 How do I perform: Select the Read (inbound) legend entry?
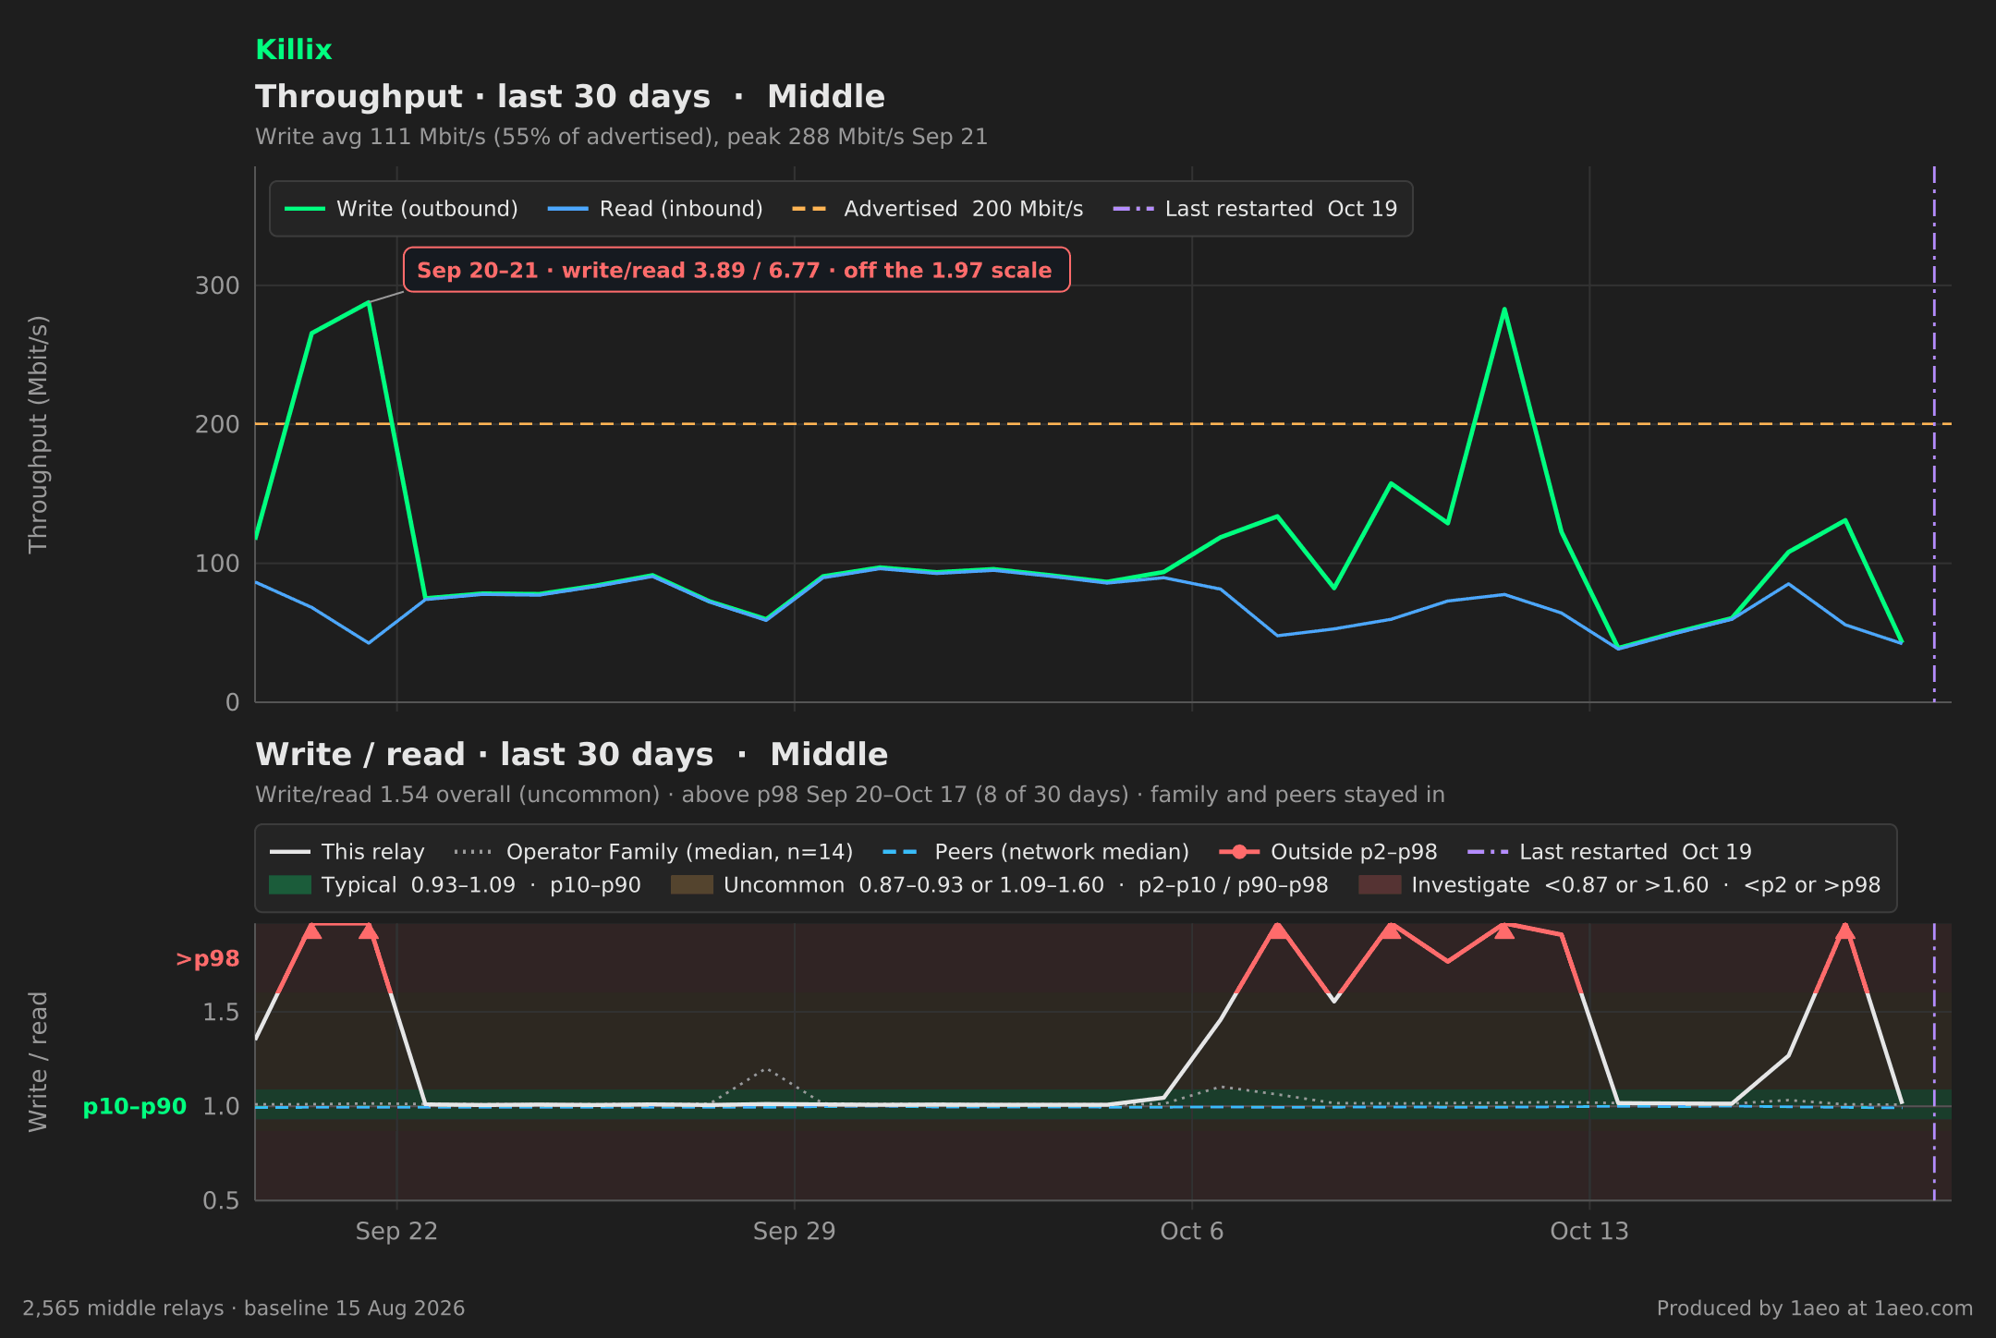(656, 209)
